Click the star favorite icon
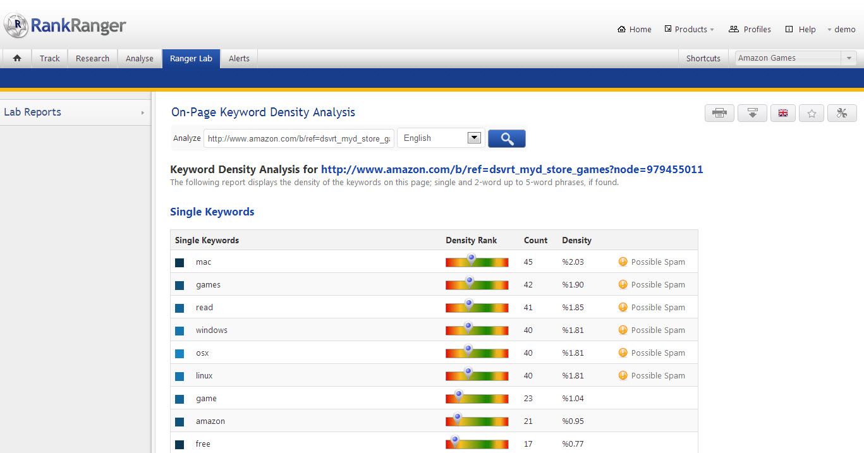This screenshot has width=864, height=453. tap(812, 113)
